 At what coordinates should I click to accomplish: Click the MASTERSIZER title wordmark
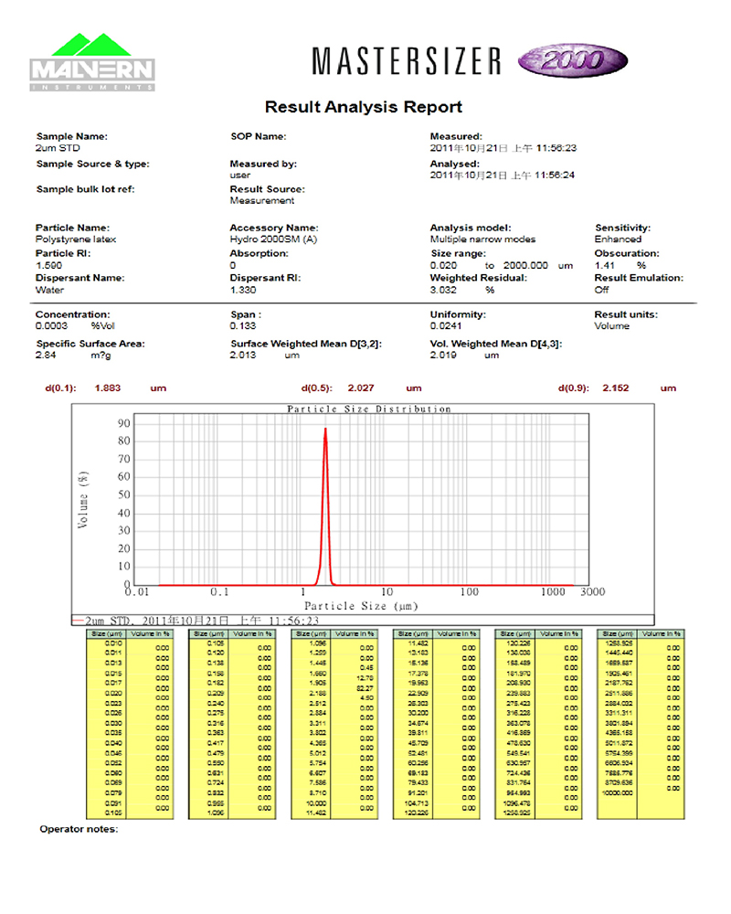coord(407,60)
